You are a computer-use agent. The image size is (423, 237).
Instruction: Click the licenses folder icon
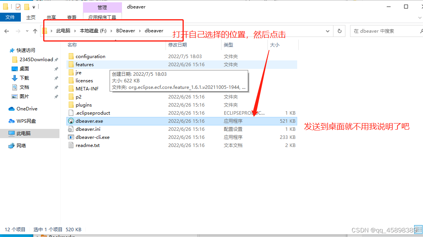71,80
